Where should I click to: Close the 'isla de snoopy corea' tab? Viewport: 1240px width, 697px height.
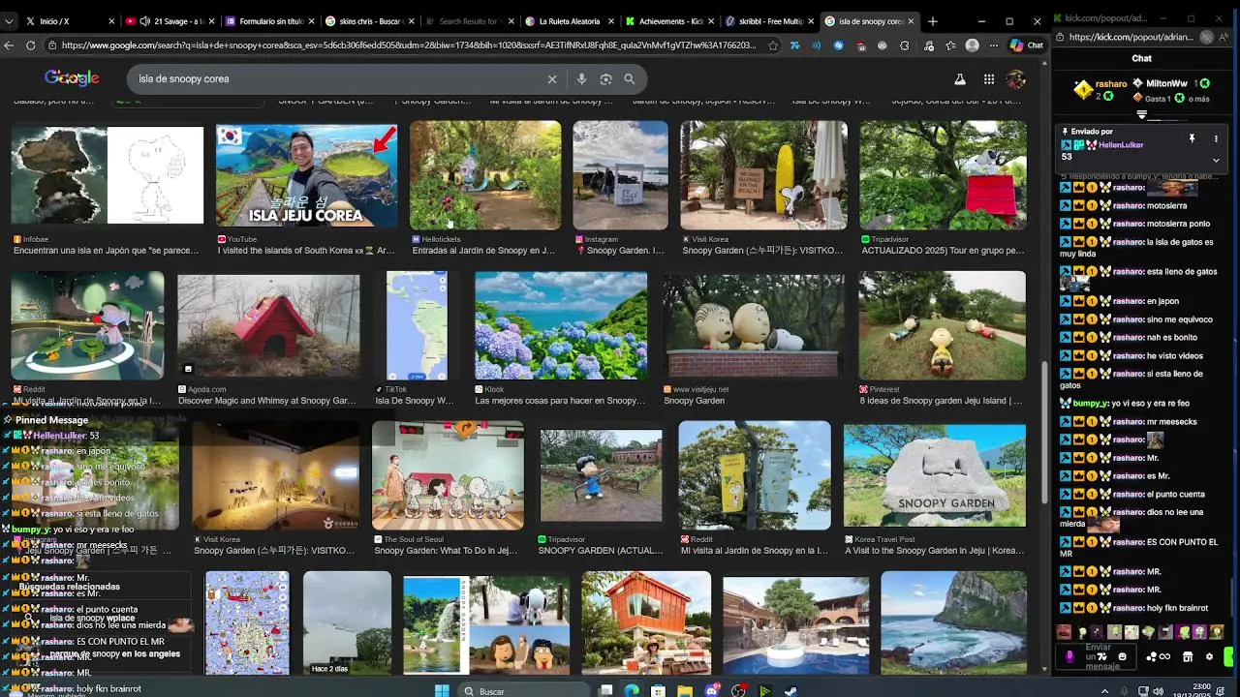[x=911, y=21]
